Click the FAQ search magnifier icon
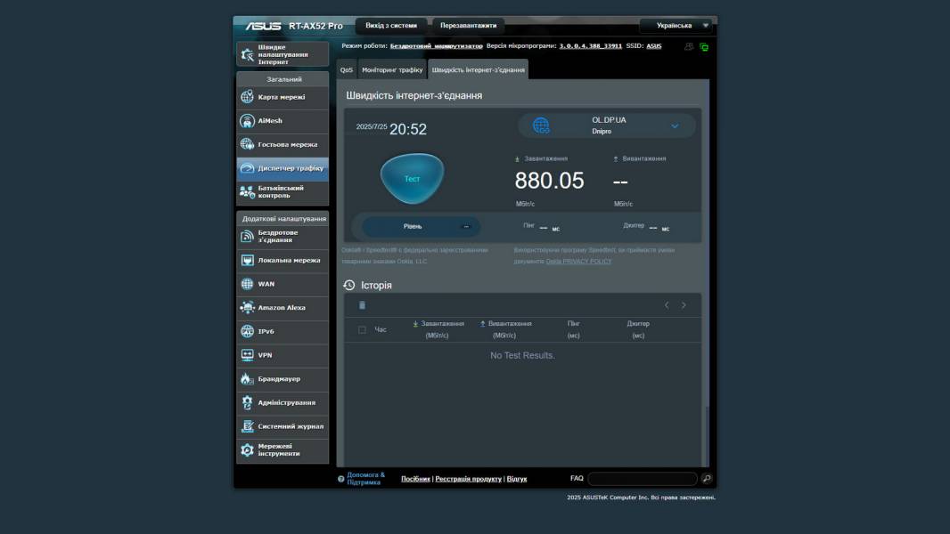The image size is (950, 534). tap(707, 479)
